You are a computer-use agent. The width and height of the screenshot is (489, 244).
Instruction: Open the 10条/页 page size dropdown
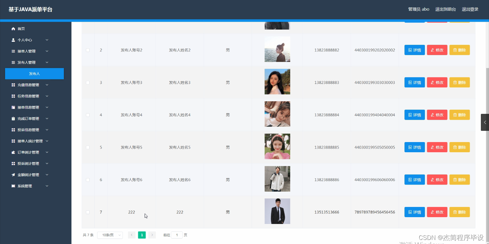coord(110,235)
